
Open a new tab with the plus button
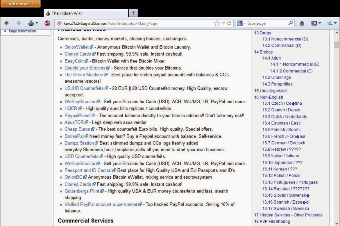[133, 13]
